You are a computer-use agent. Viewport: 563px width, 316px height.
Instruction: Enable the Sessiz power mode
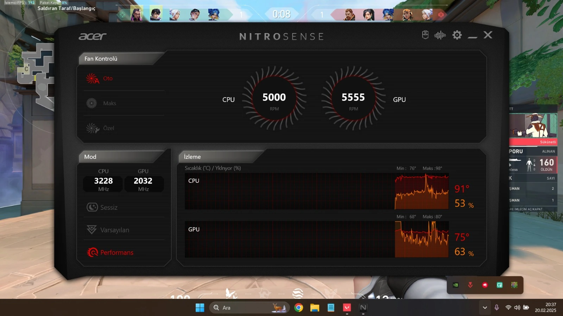point(102,207)
